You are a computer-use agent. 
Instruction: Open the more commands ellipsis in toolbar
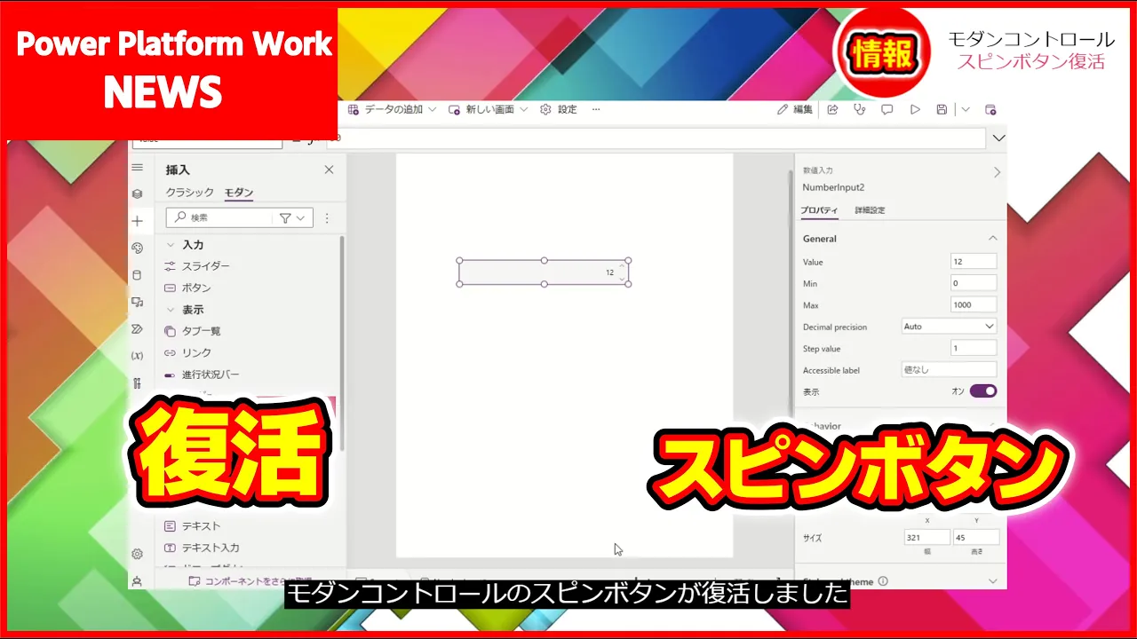pyautogui.click(x=596, y=109)
